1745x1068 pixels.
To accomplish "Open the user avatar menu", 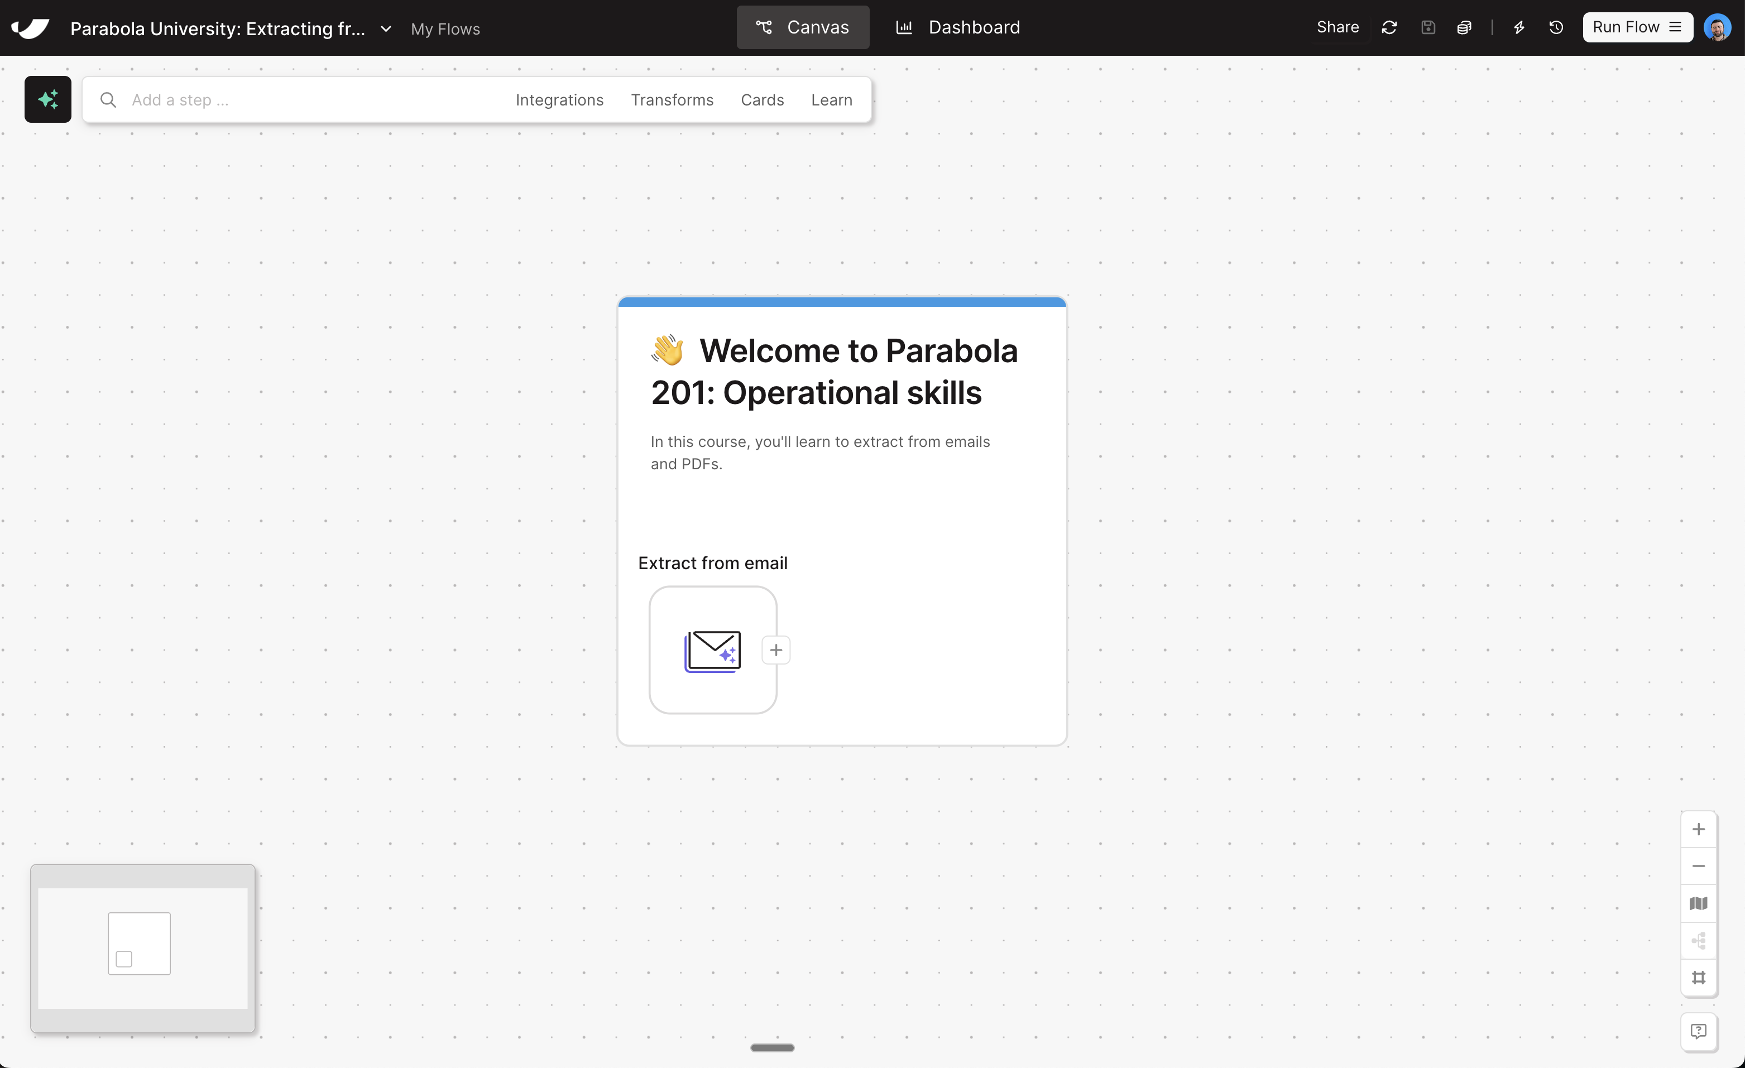I will (x=1717, y=27).
